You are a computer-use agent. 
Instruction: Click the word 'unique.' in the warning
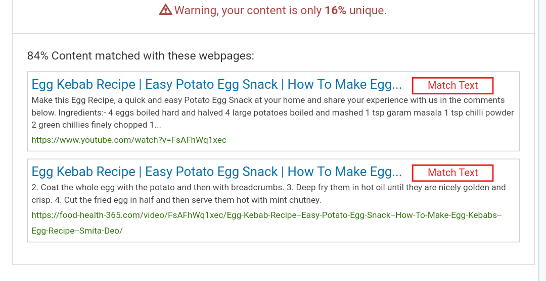368,10
